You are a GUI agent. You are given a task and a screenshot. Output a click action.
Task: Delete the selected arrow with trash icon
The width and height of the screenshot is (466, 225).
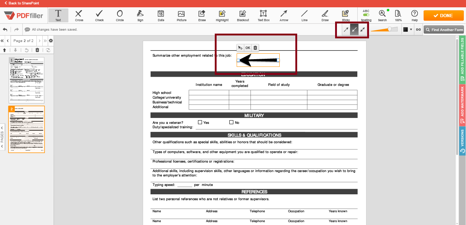click(255, 48)
